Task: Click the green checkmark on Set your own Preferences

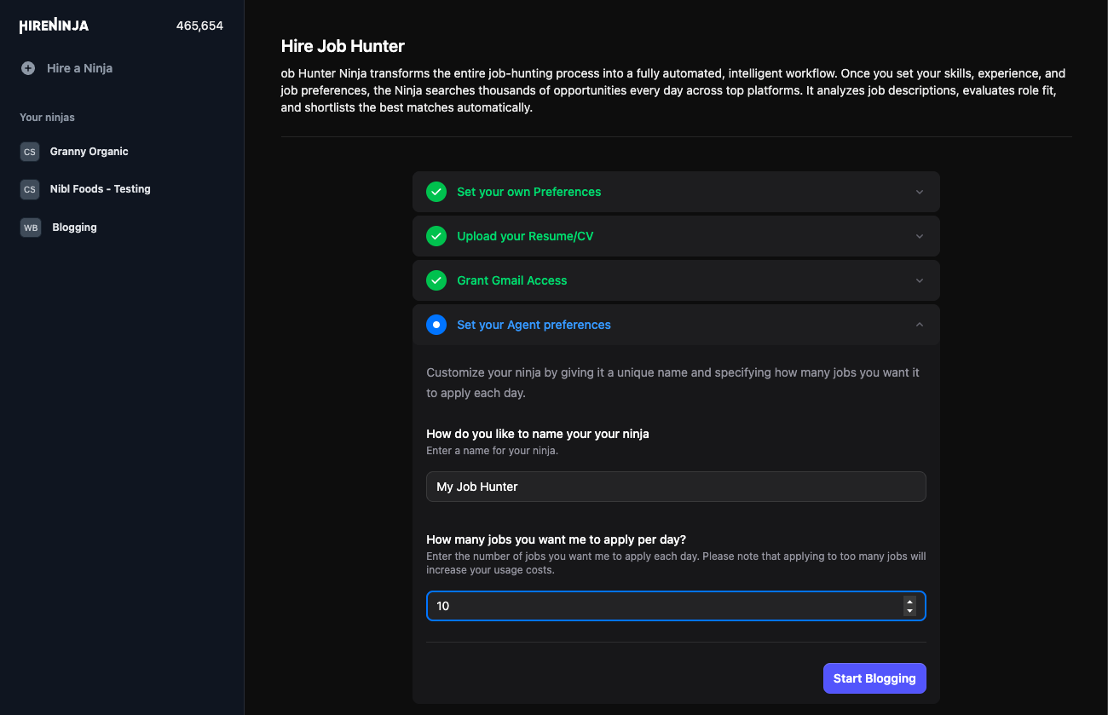Action: pos(436,192)
